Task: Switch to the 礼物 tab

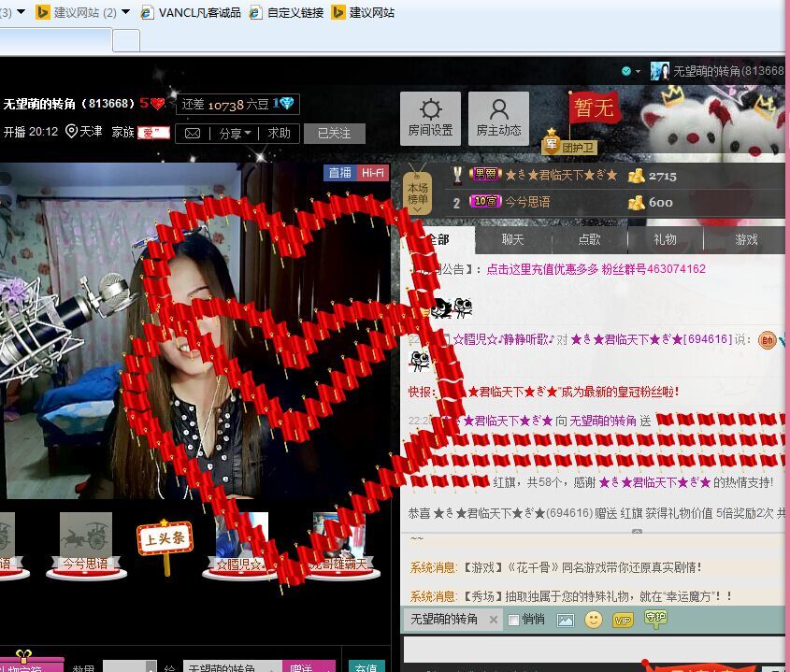Action: coord(665,240)
